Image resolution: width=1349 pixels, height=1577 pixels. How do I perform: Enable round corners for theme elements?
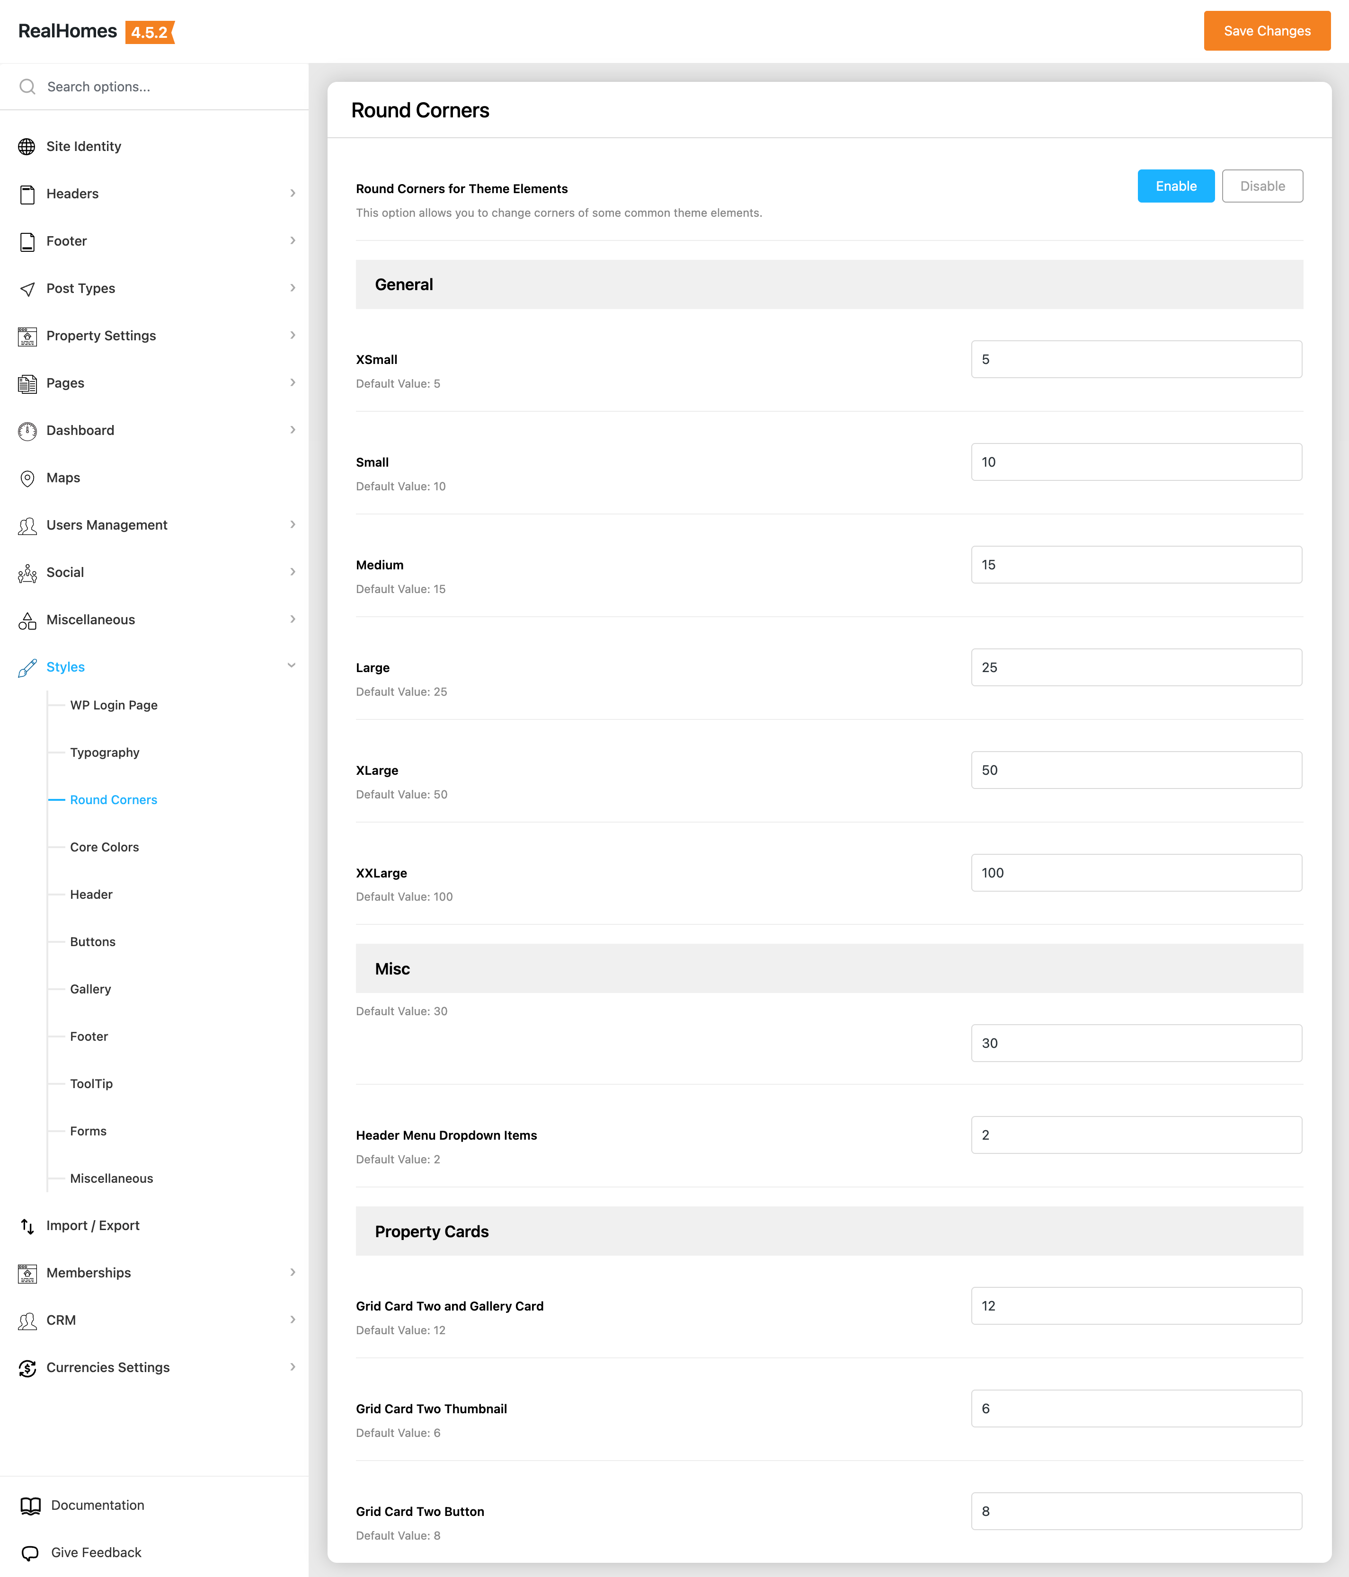(x=1175, y=186)
